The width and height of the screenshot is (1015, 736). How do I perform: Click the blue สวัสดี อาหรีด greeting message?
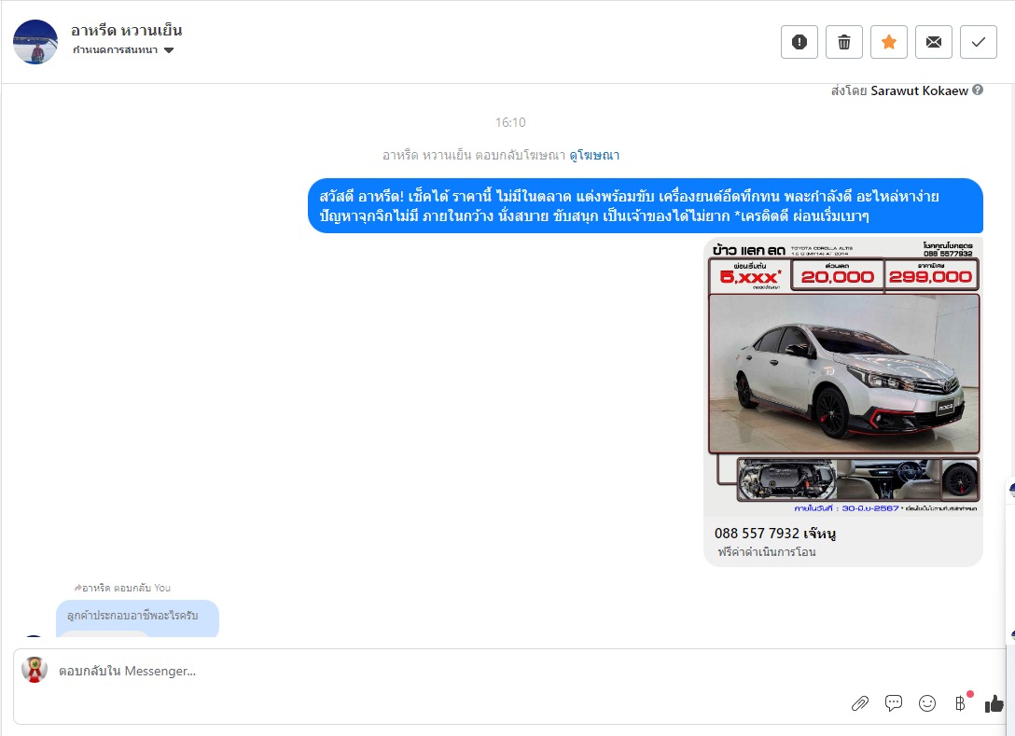click(646, 206)
